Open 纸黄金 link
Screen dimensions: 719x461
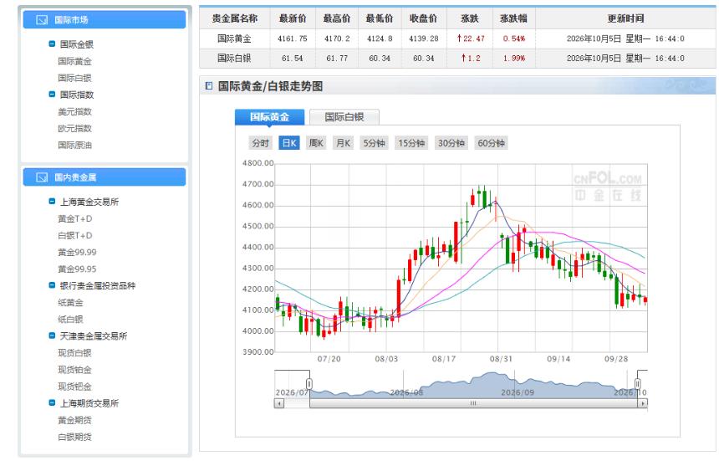pos(70,302)
